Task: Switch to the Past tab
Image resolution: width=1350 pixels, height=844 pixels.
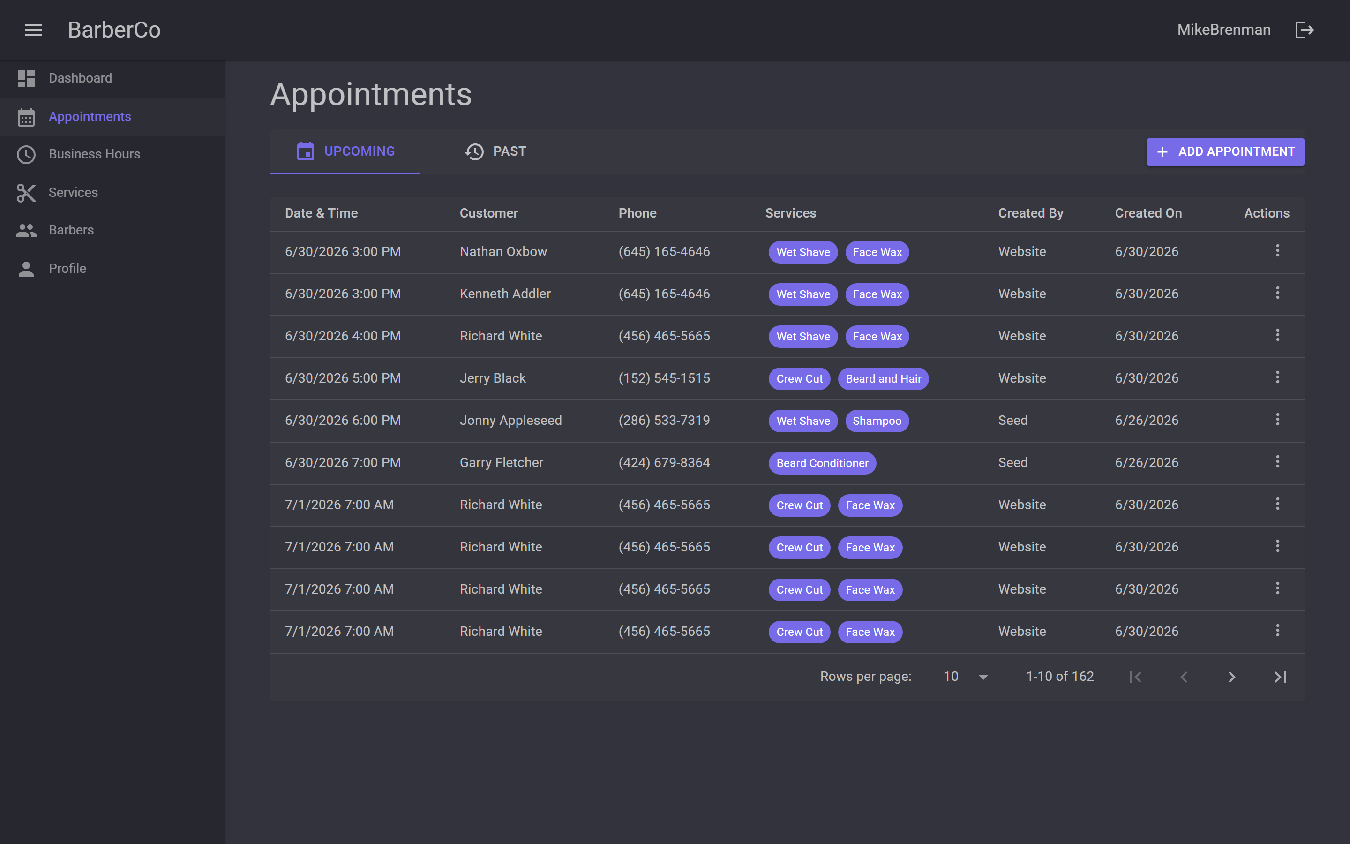Action: pos(495,152)
